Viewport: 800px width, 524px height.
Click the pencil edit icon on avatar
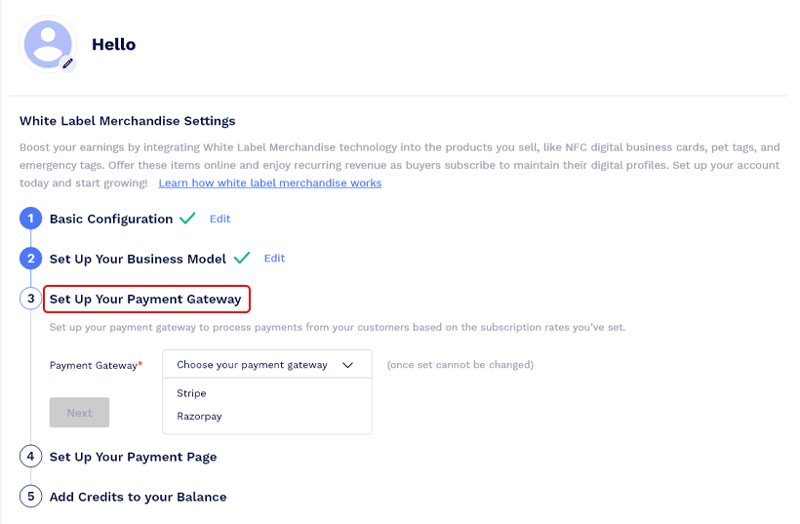(67, 63)
